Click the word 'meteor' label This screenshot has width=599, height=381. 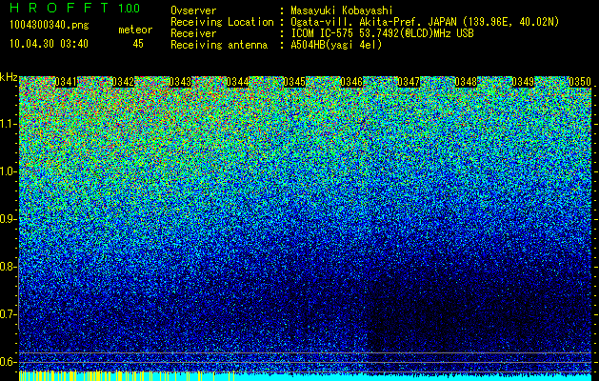point(135,30)
